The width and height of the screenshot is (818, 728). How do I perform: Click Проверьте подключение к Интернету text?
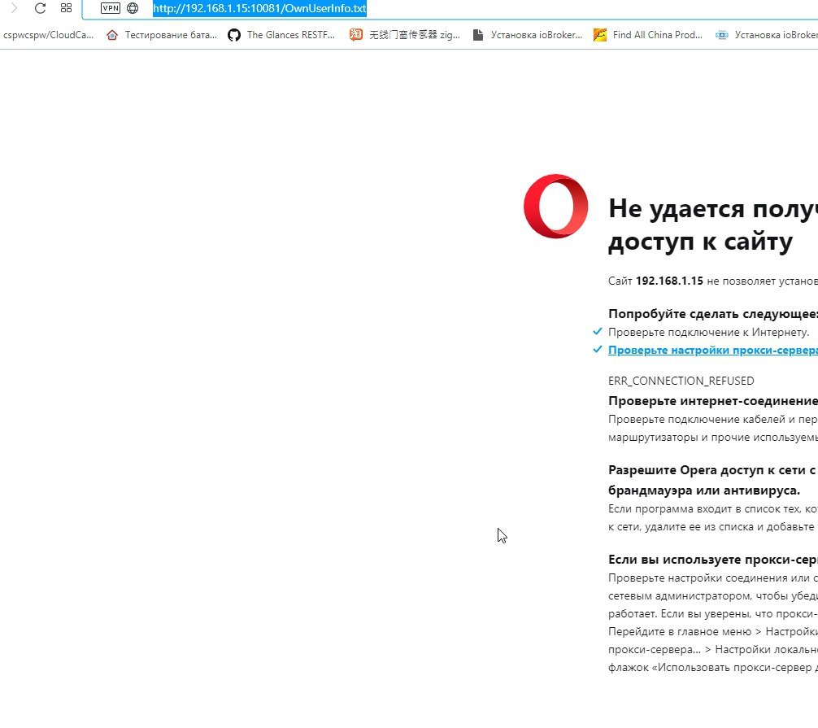(708, 333)
